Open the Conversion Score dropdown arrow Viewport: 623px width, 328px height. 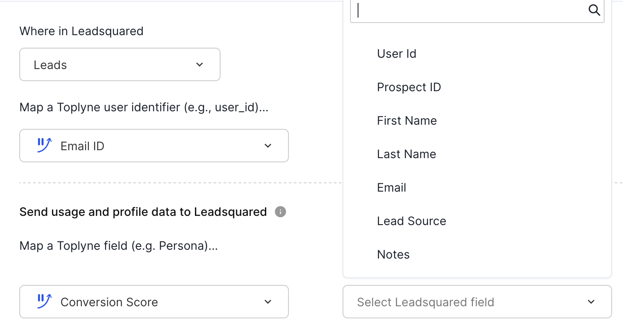268,302
